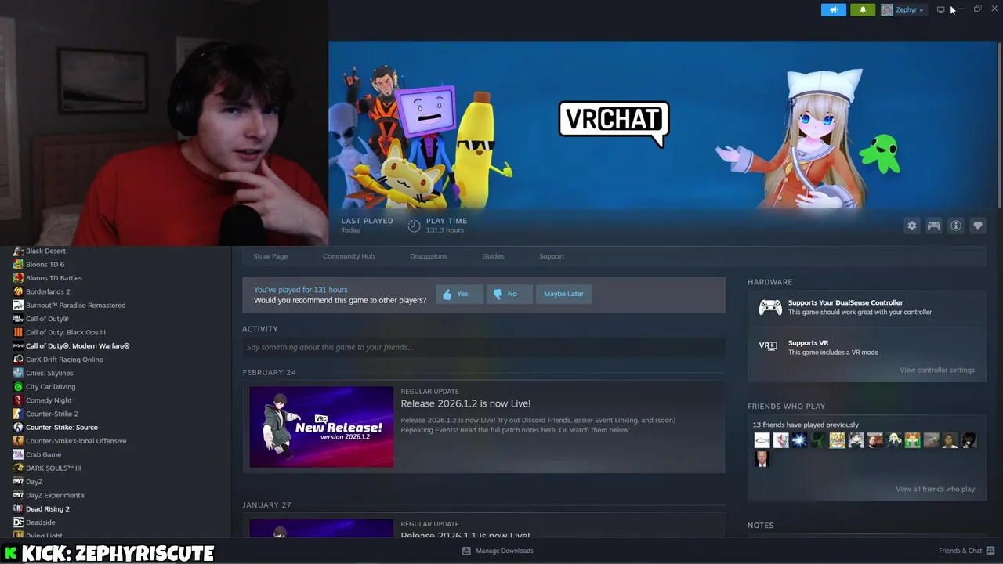Click the Cities: Skylines game icon
This screenshot has width=1003, height=564.
(x=18, y=373)
